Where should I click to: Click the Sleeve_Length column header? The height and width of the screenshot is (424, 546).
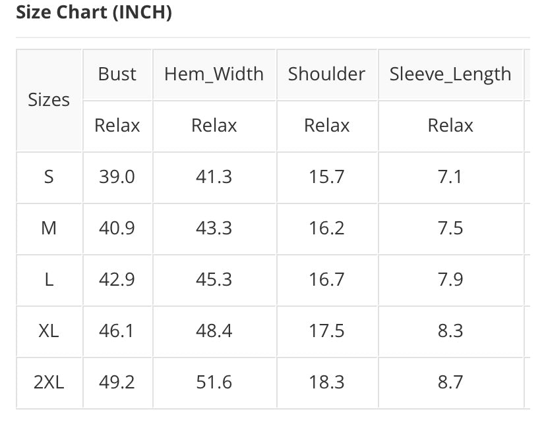coord(450,74)
